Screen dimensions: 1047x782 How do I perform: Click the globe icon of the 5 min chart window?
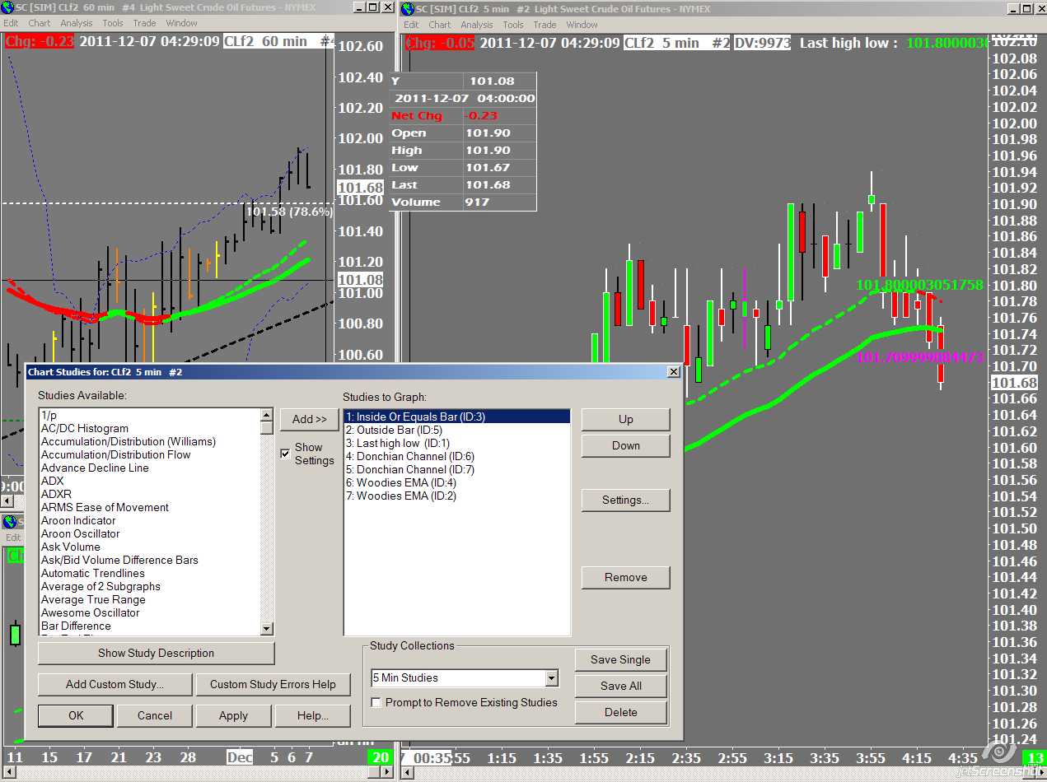[407, 9]
